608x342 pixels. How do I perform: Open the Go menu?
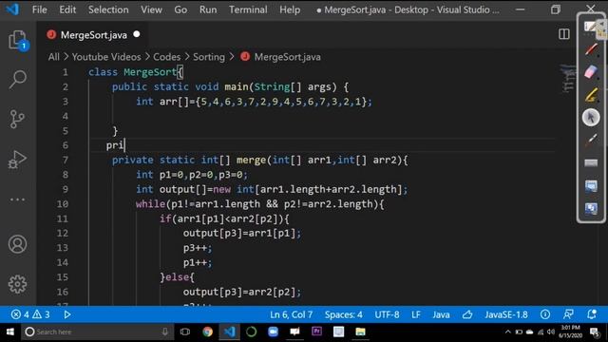pyautogui.click(x=180, y=9)
